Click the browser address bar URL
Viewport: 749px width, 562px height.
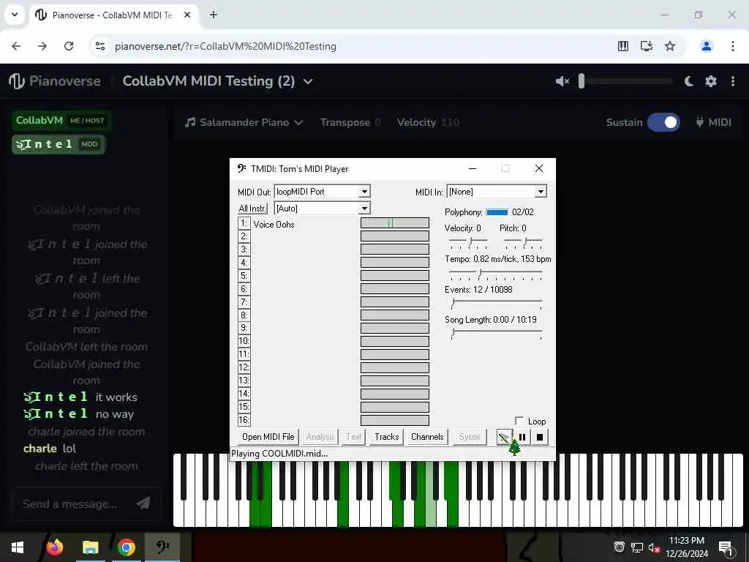click(x=225, y=46)
